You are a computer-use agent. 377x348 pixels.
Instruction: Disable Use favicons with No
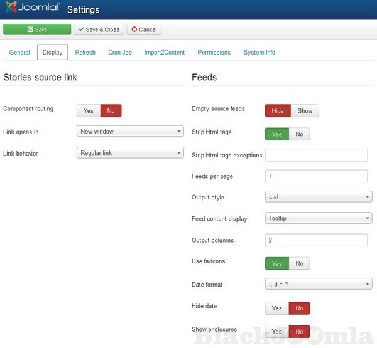coord(299,263)
